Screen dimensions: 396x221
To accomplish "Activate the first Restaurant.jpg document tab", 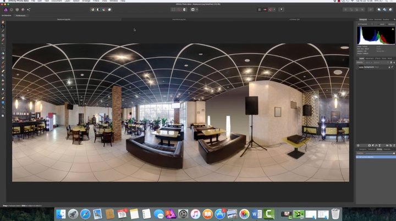I will (64, 19).
